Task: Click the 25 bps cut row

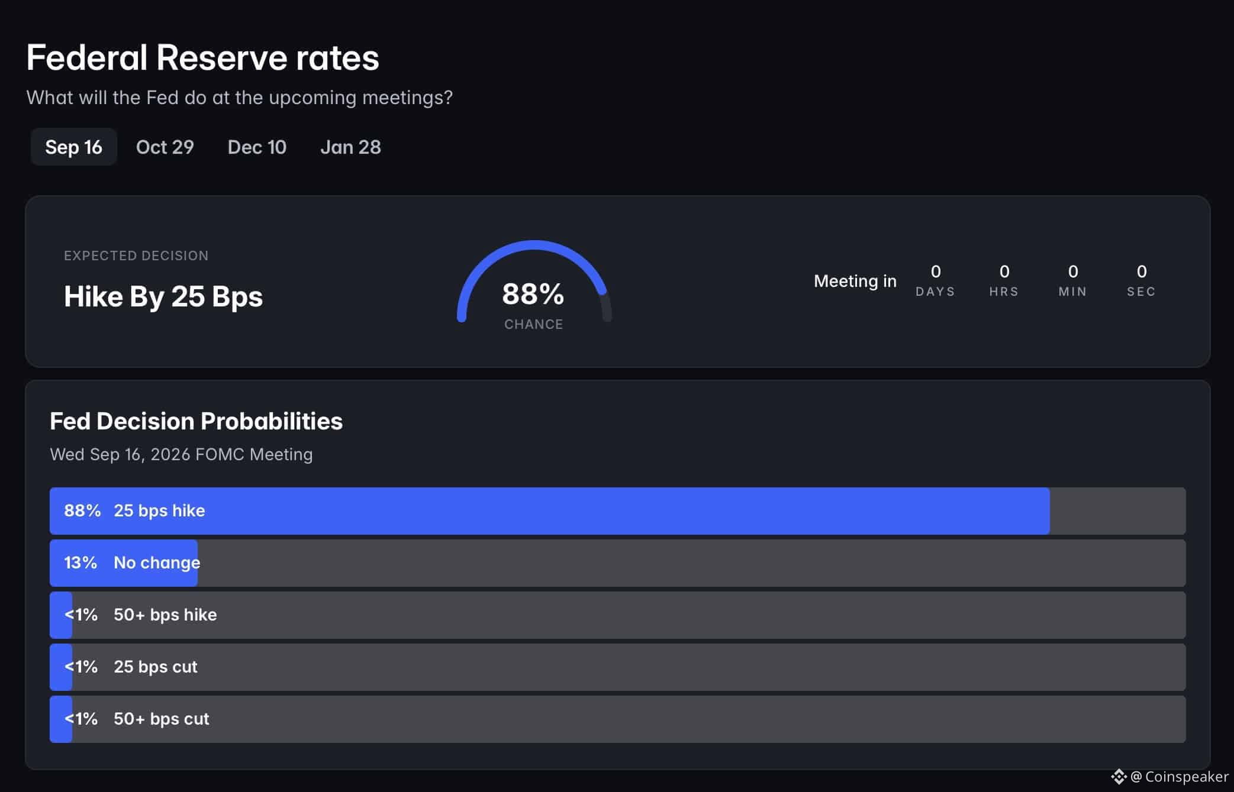Action: pos(618,667)
